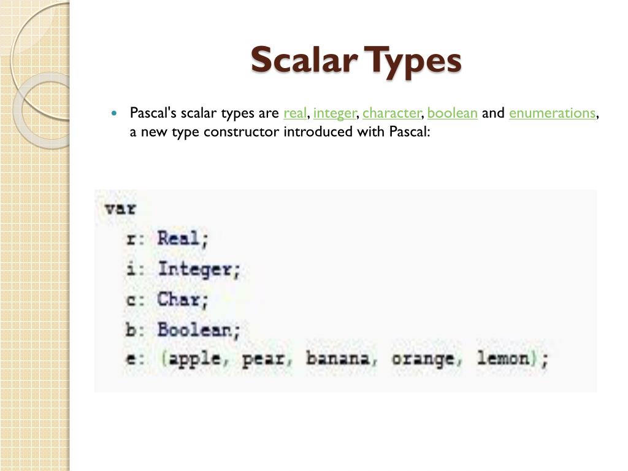Click the 'b: Boolean;' code line

coord(183,331)
